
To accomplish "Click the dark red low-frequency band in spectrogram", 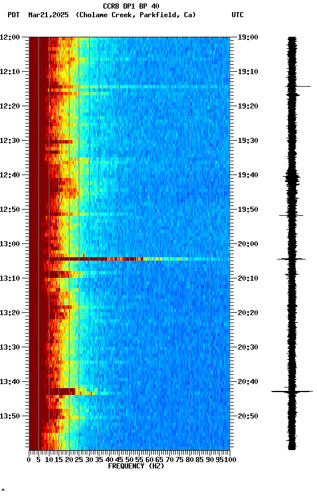I will pyautogui.click(x=38, y=243).
